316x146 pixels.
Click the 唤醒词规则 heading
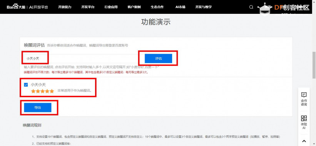click(x=32, y=125)
